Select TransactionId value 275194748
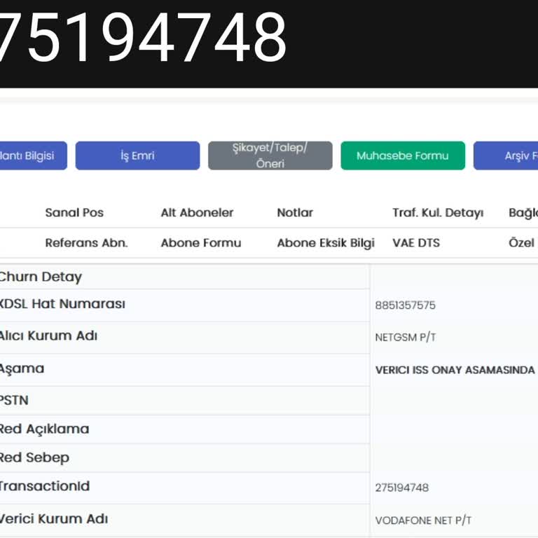 [402, 488]
